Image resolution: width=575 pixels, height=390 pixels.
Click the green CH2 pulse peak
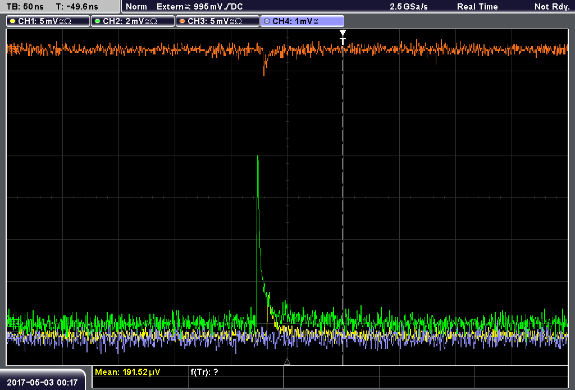[258, 157]
